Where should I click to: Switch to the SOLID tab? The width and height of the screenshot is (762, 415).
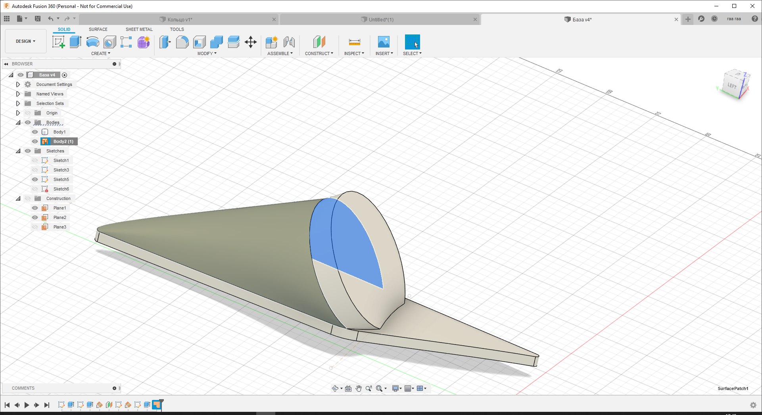click(64, 29)
